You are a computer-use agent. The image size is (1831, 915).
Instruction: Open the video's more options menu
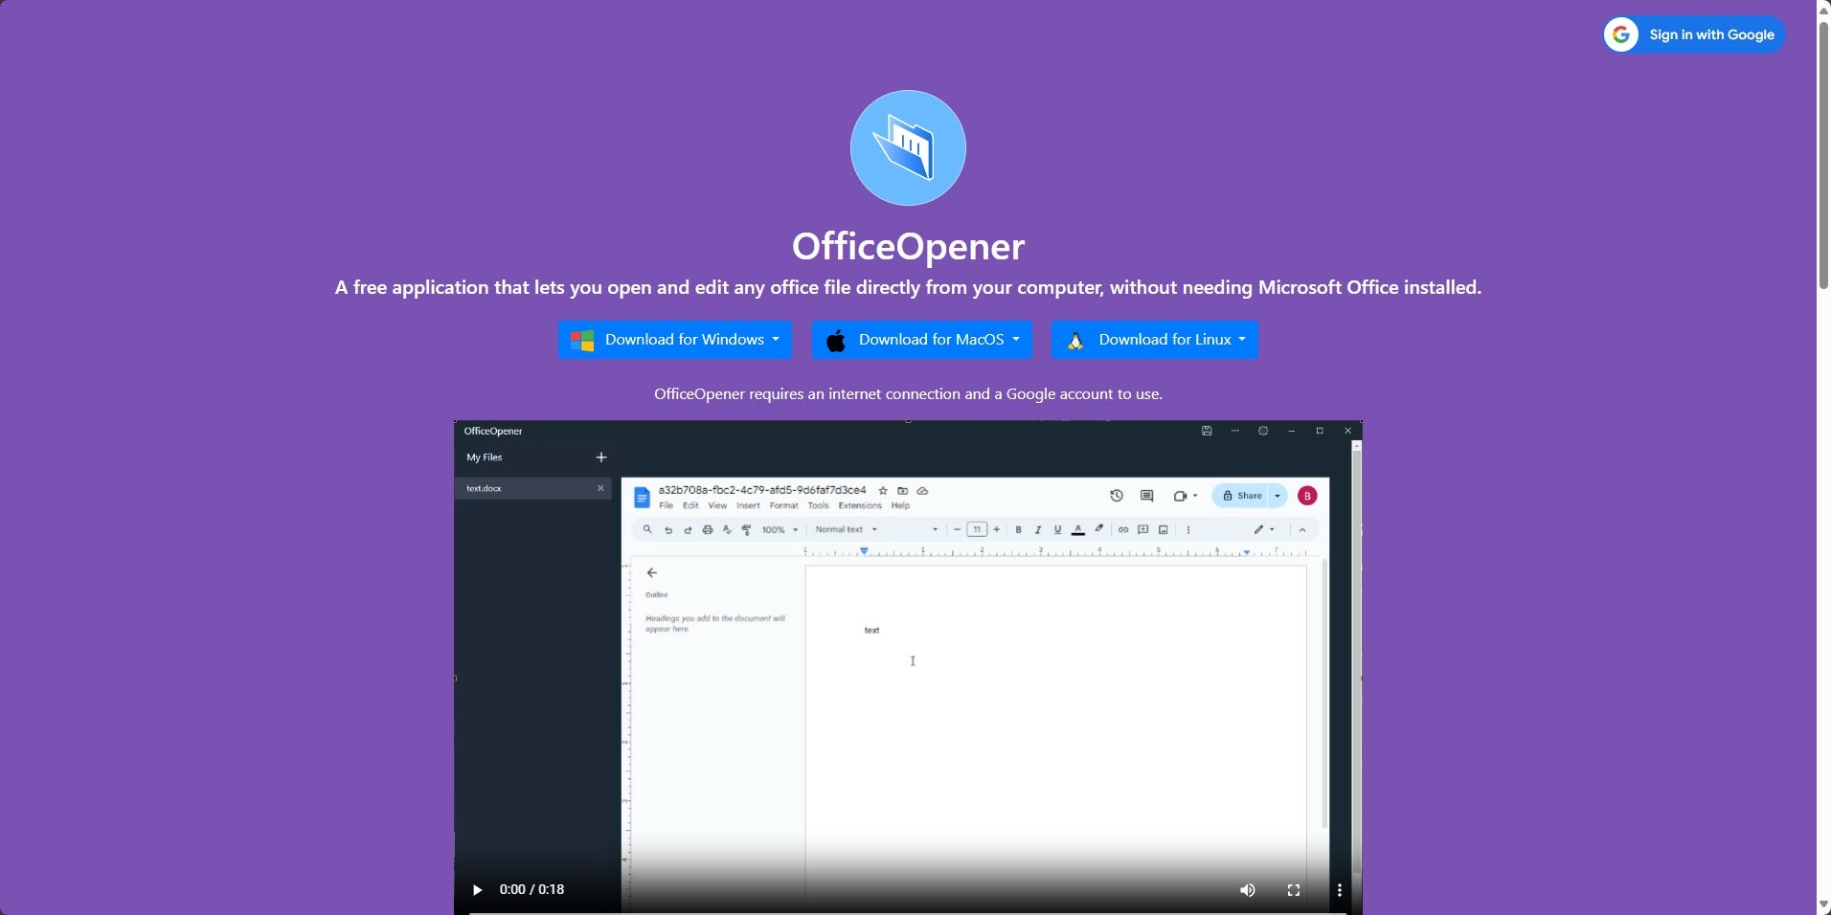1340,890
